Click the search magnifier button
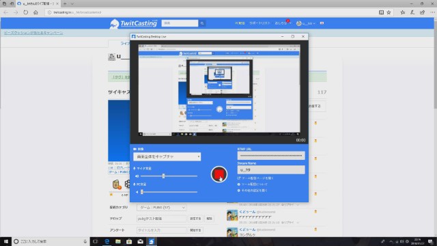Image resolution: width=437 pixels, height=246 pixels. pos(202,23)
